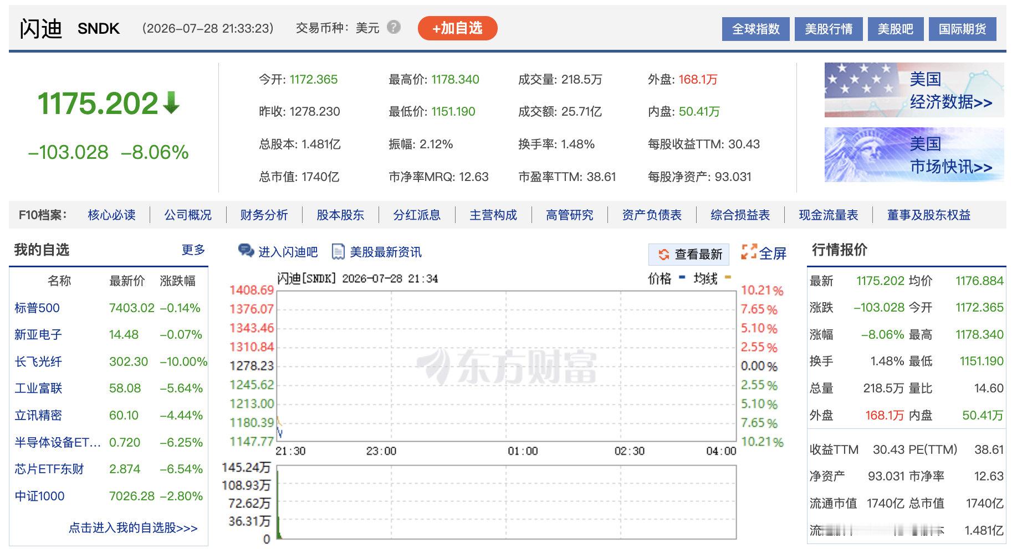Image resolution: width=1012 pixels, height=549 pixels.
Task: Open 综合损益表 F10 tab
Action: tap(740, 215)
